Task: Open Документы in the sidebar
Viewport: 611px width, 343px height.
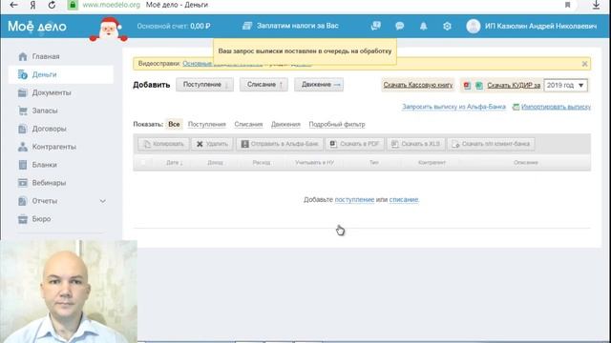Action: (x=52, y=92)
